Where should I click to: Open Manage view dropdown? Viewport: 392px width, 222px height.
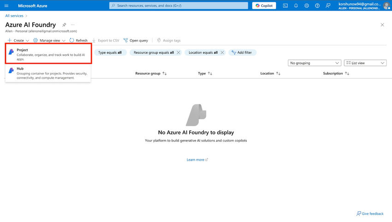pos(49,41)
